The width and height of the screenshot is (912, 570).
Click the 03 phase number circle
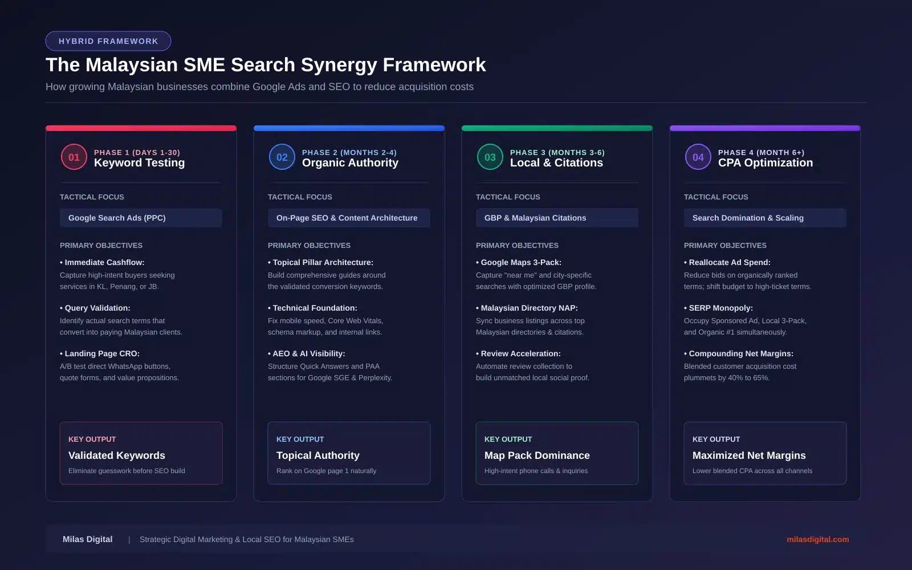tap(490, 157)
